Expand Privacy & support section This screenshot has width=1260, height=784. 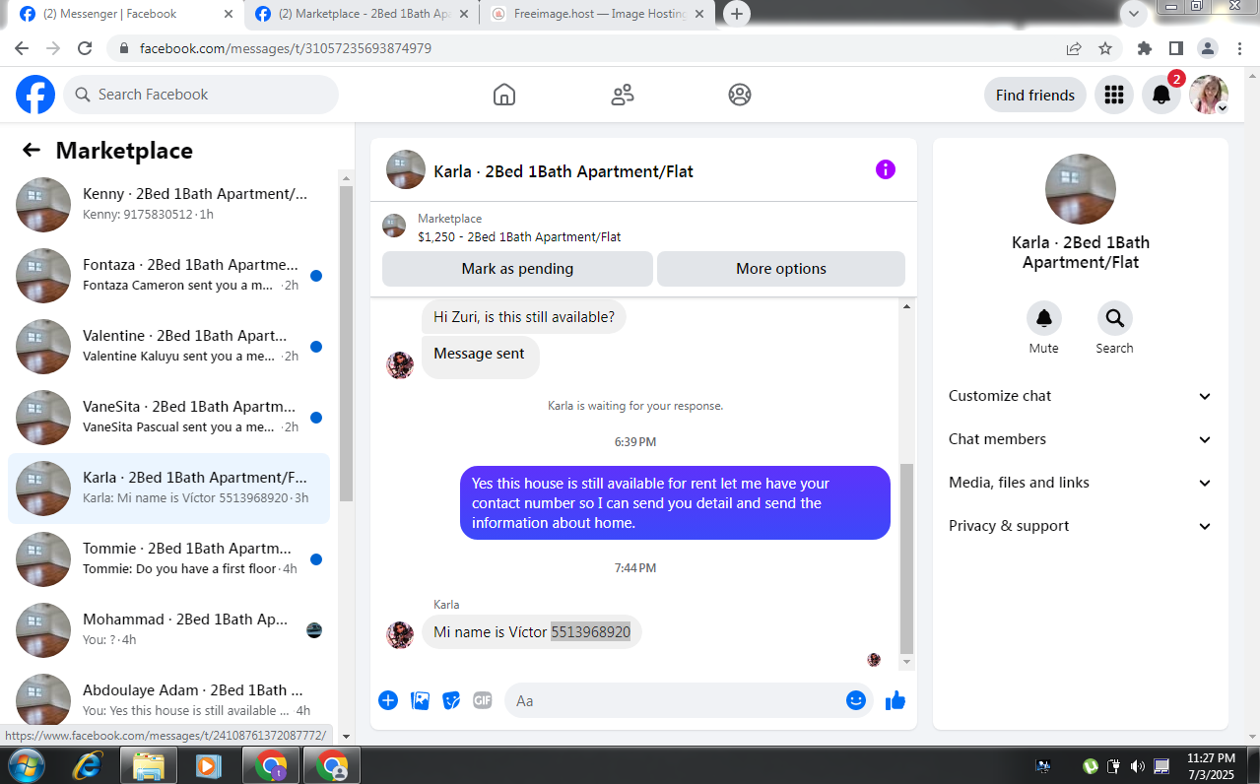tap(1081, 526)
